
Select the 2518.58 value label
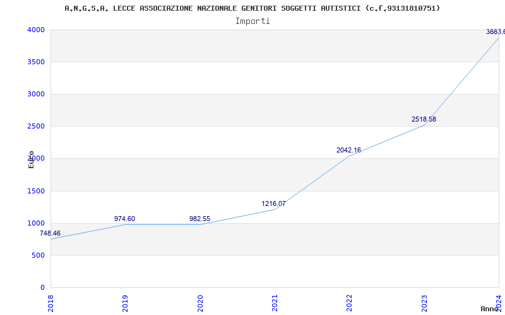(424, 120)
